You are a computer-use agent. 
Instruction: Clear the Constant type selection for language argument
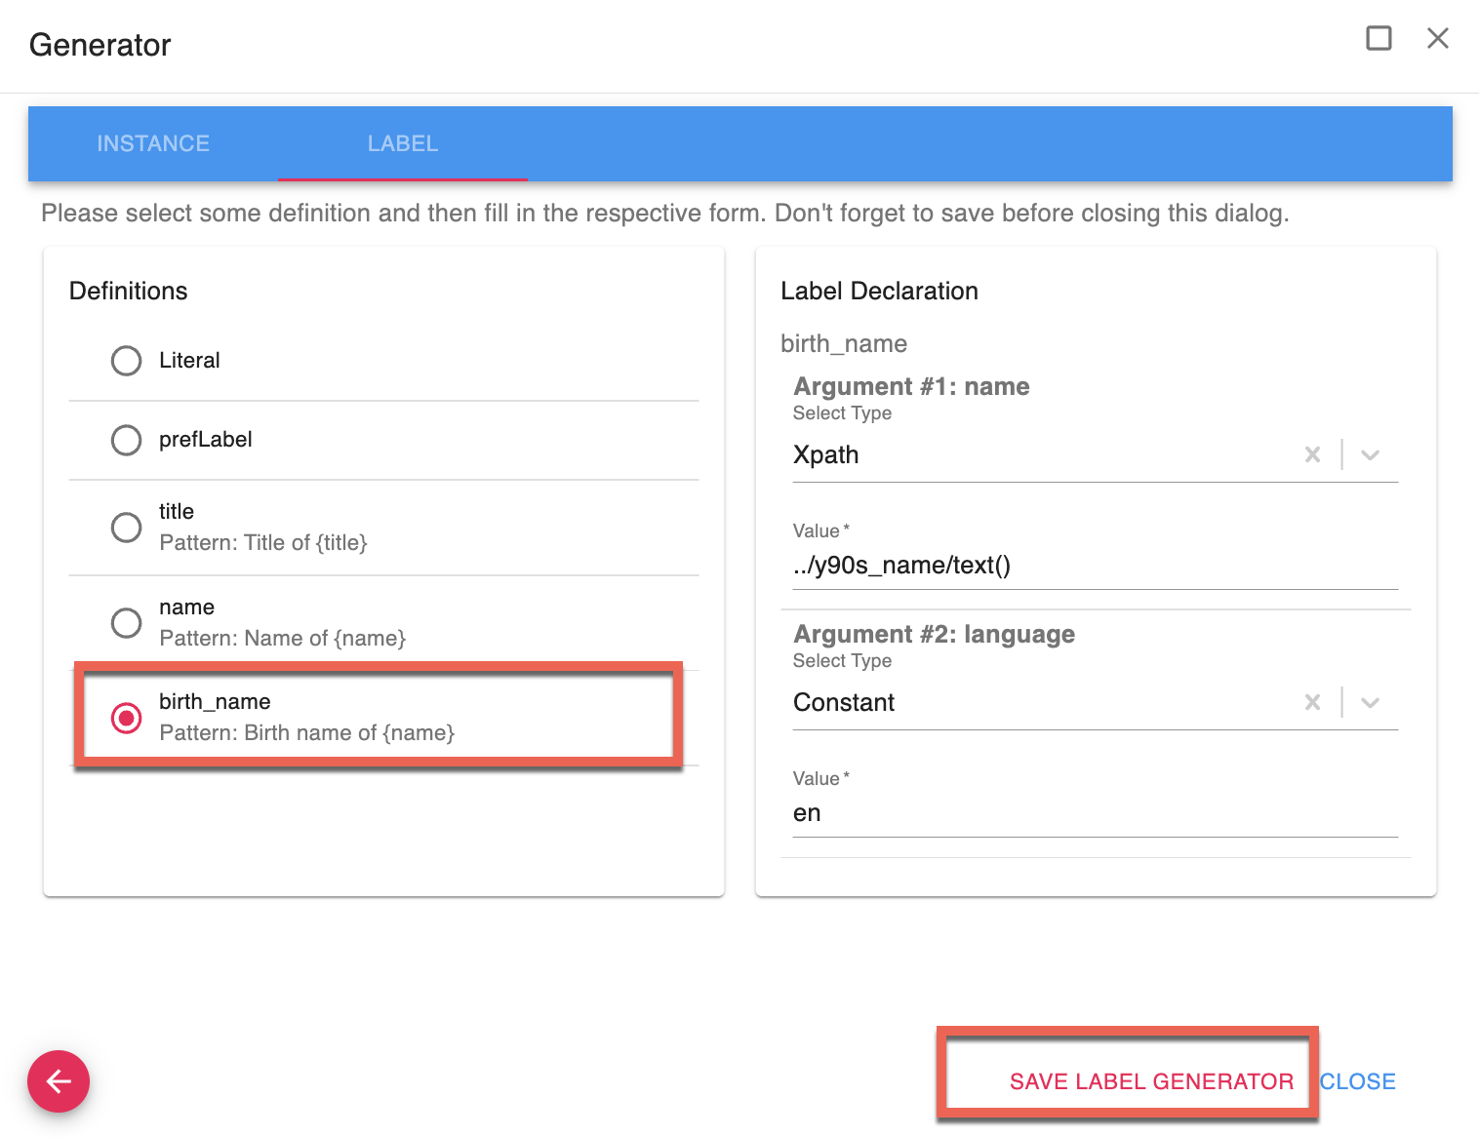click(x=1312, y=702)
